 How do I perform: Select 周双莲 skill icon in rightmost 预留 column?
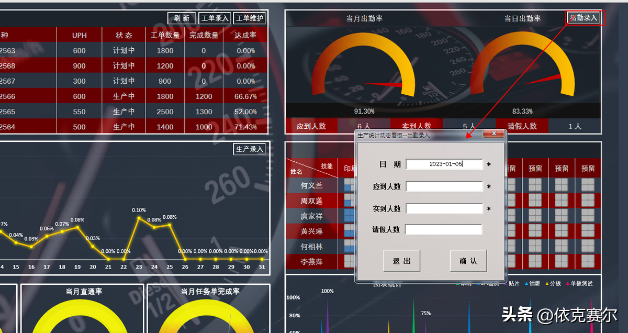[588, 200]
